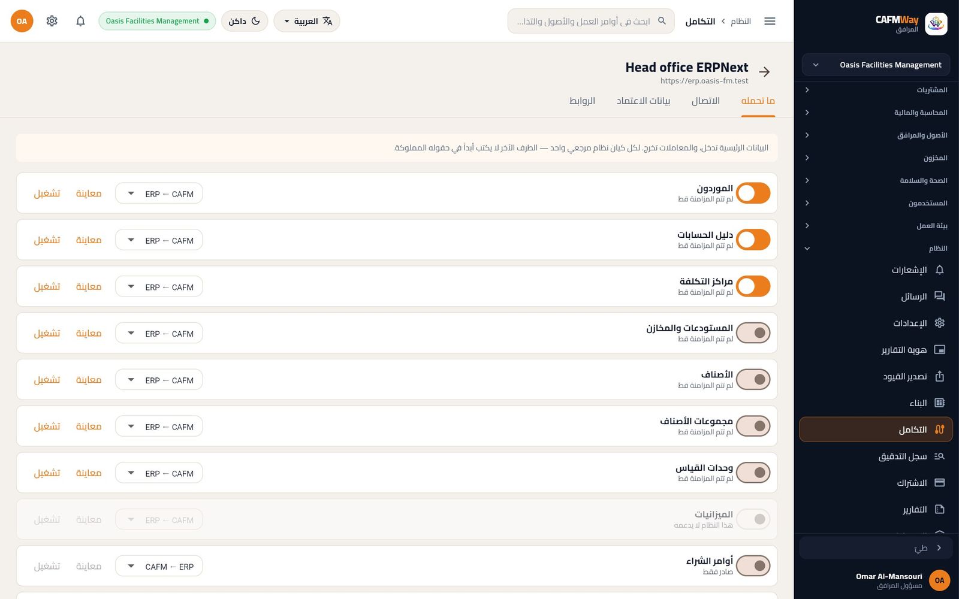Expand the بيئة العمل sidebar section
This screenshot has height=599, width=959.
pyautogui.click(x=876, y=226)
